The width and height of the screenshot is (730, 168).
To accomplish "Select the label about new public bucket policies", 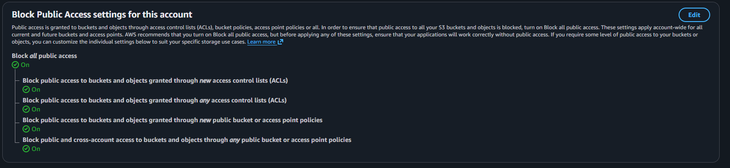I will pyautogui.click(x=172, y=120).
